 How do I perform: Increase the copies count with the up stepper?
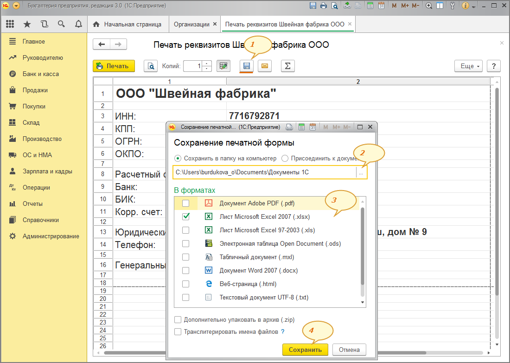206,64
